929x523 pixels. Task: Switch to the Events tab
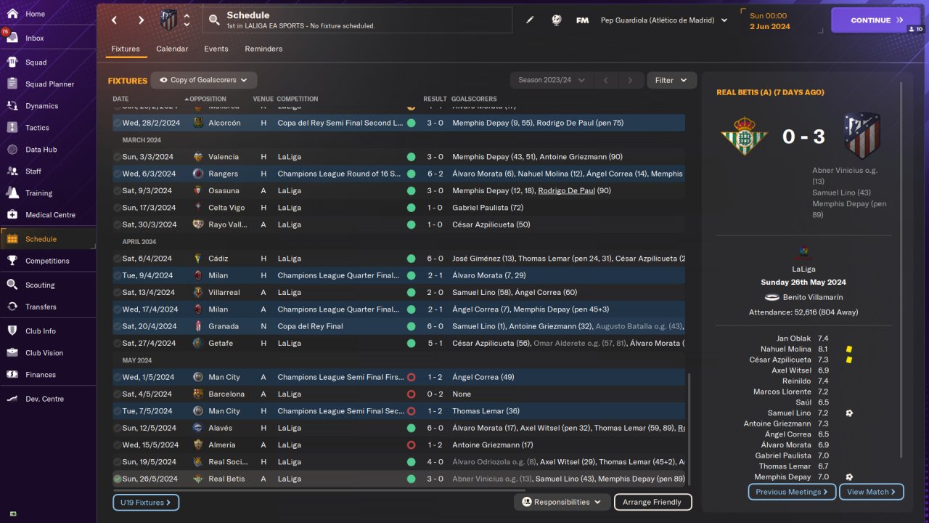216,49
